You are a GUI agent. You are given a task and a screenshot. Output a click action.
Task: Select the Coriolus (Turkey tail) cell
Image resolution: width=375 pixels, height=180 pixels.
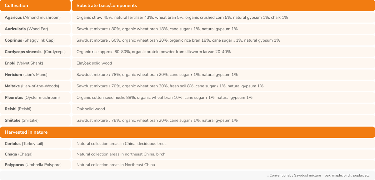coord(24,144)
